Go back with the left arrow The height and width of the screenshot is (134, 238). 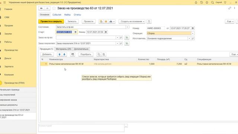coord(41,8)
